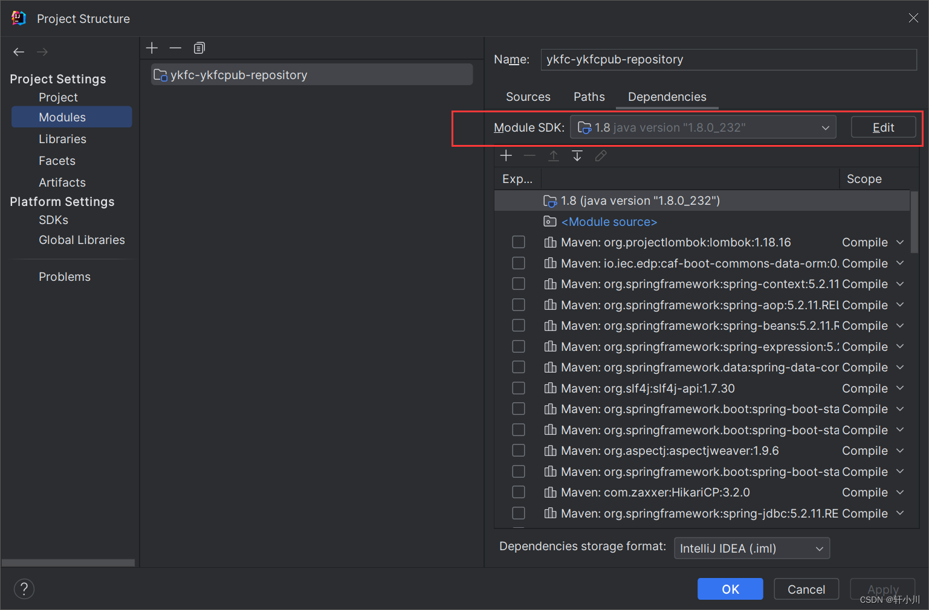Screen dimensions: 929x610
Task: Click the spring-beans library icon
Action: (x=550, y=326)
